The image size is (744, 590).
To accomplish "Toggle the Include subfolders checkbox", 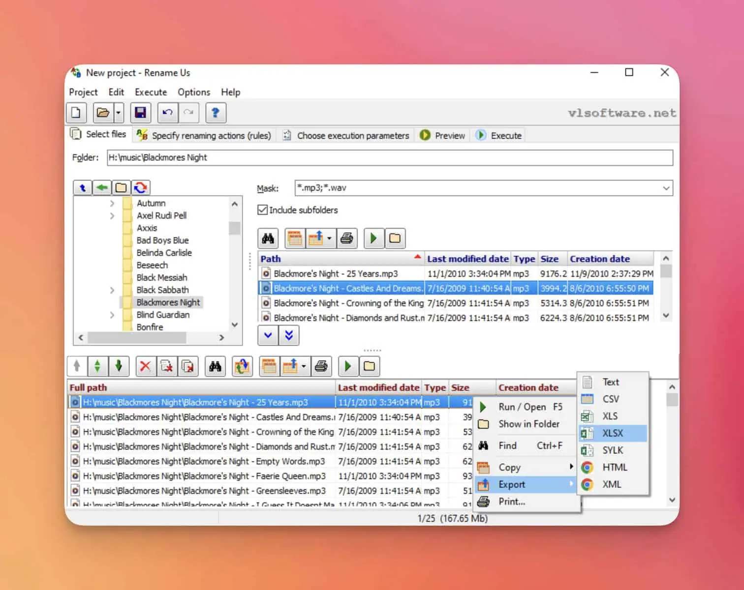I will coord(263,210).
